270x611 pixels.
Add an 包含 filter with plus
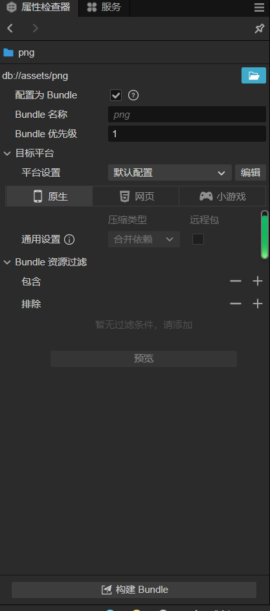tap(258, 281)
